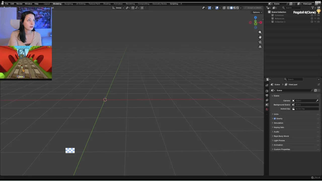Open the Output properties tab
This screenshot has height=181, width=322.
[x=267, y=96]
